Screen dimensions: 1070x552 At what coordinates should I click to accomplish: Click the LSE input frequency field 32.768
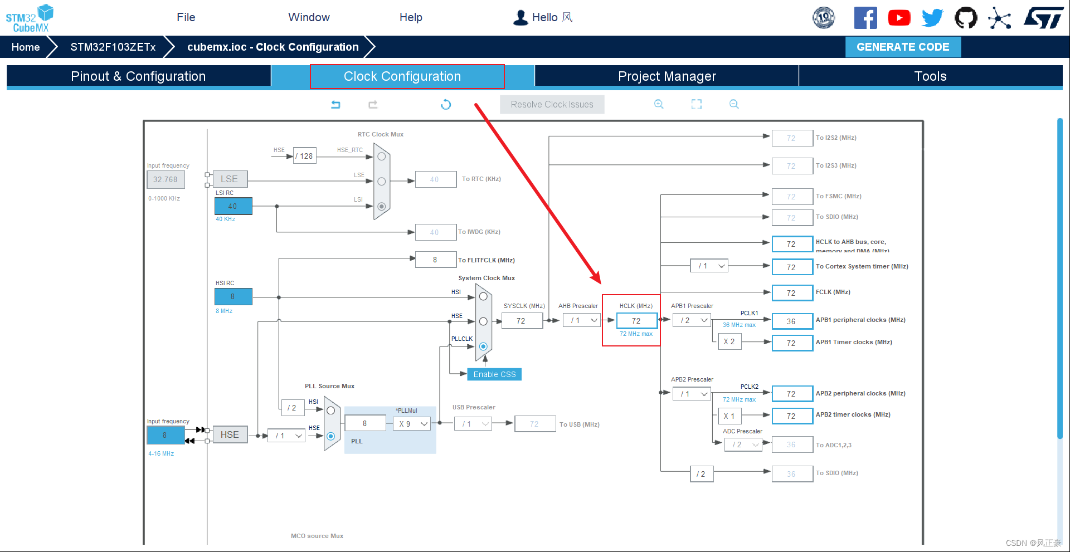166,179
